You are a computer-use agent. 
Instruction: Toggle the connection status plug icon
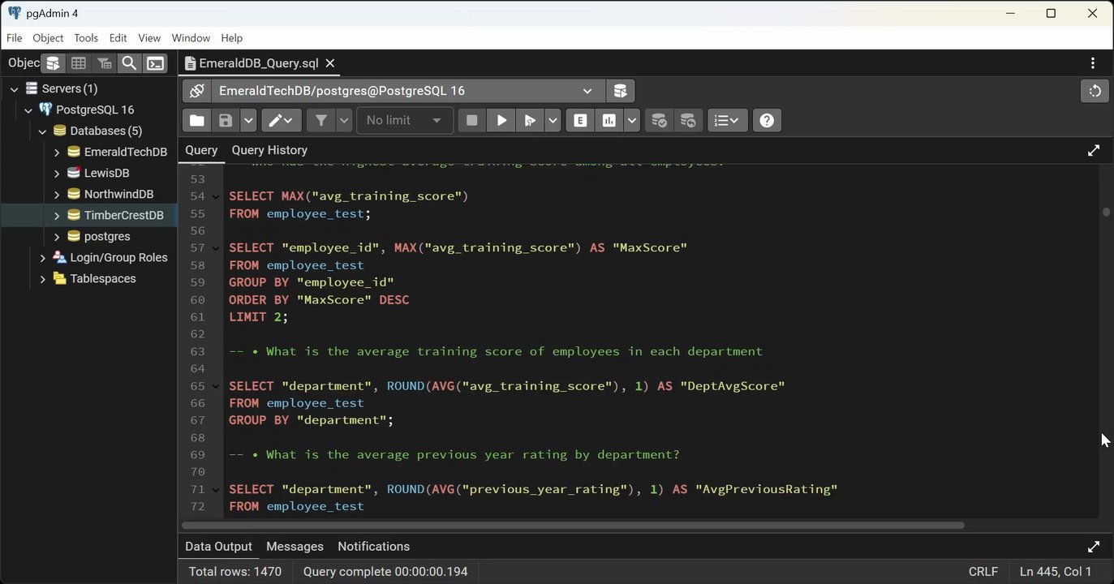tap(196, 91)
